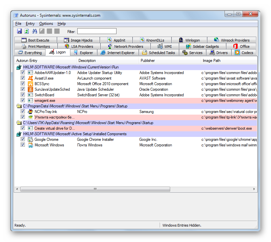Image resolution: width=271 pixels, height=242 pixels.
Task: Click the Refresh toolbar icon
Action: (27, 31)
